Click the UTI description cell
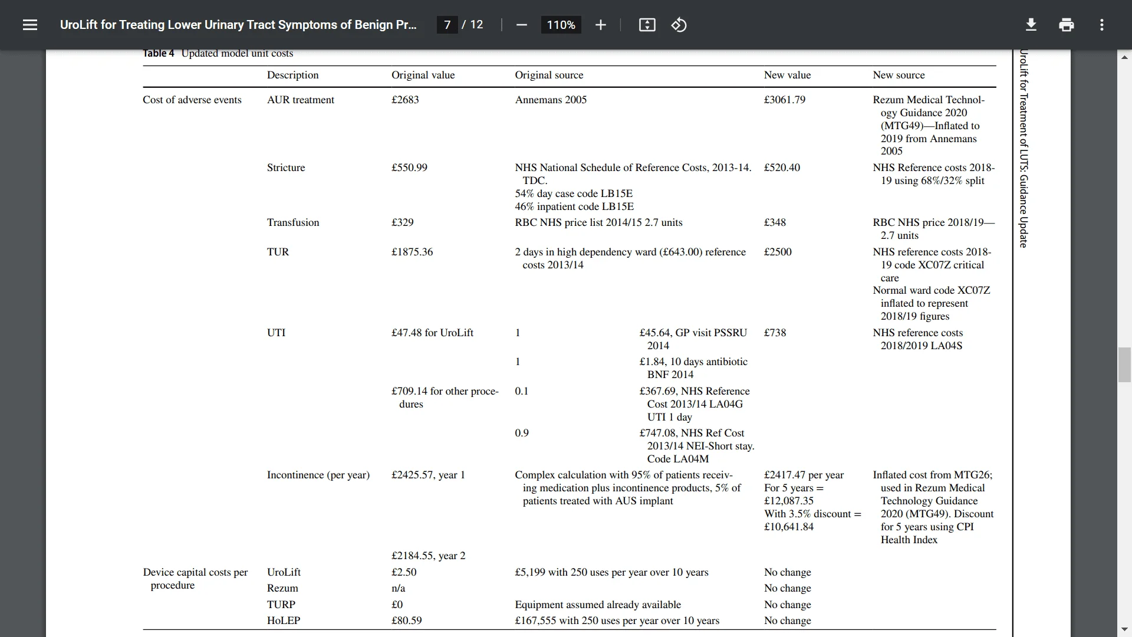 coord(276,333)
